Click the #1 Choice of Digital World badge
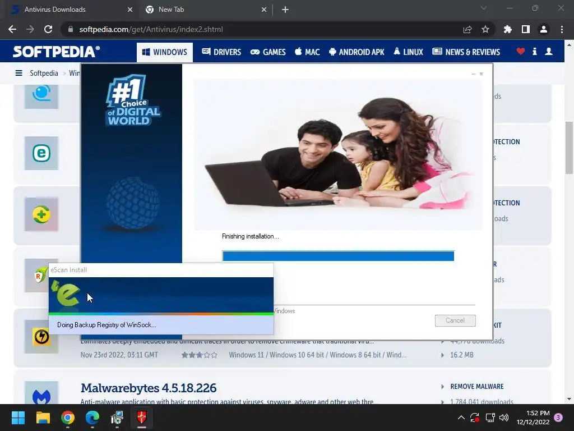574x431 pixels. coord(133,100)
